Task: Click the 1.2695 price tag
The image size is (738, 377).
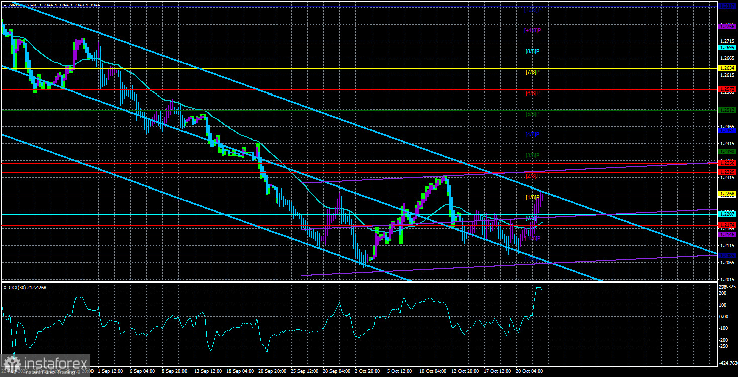Action: point(727,48)
